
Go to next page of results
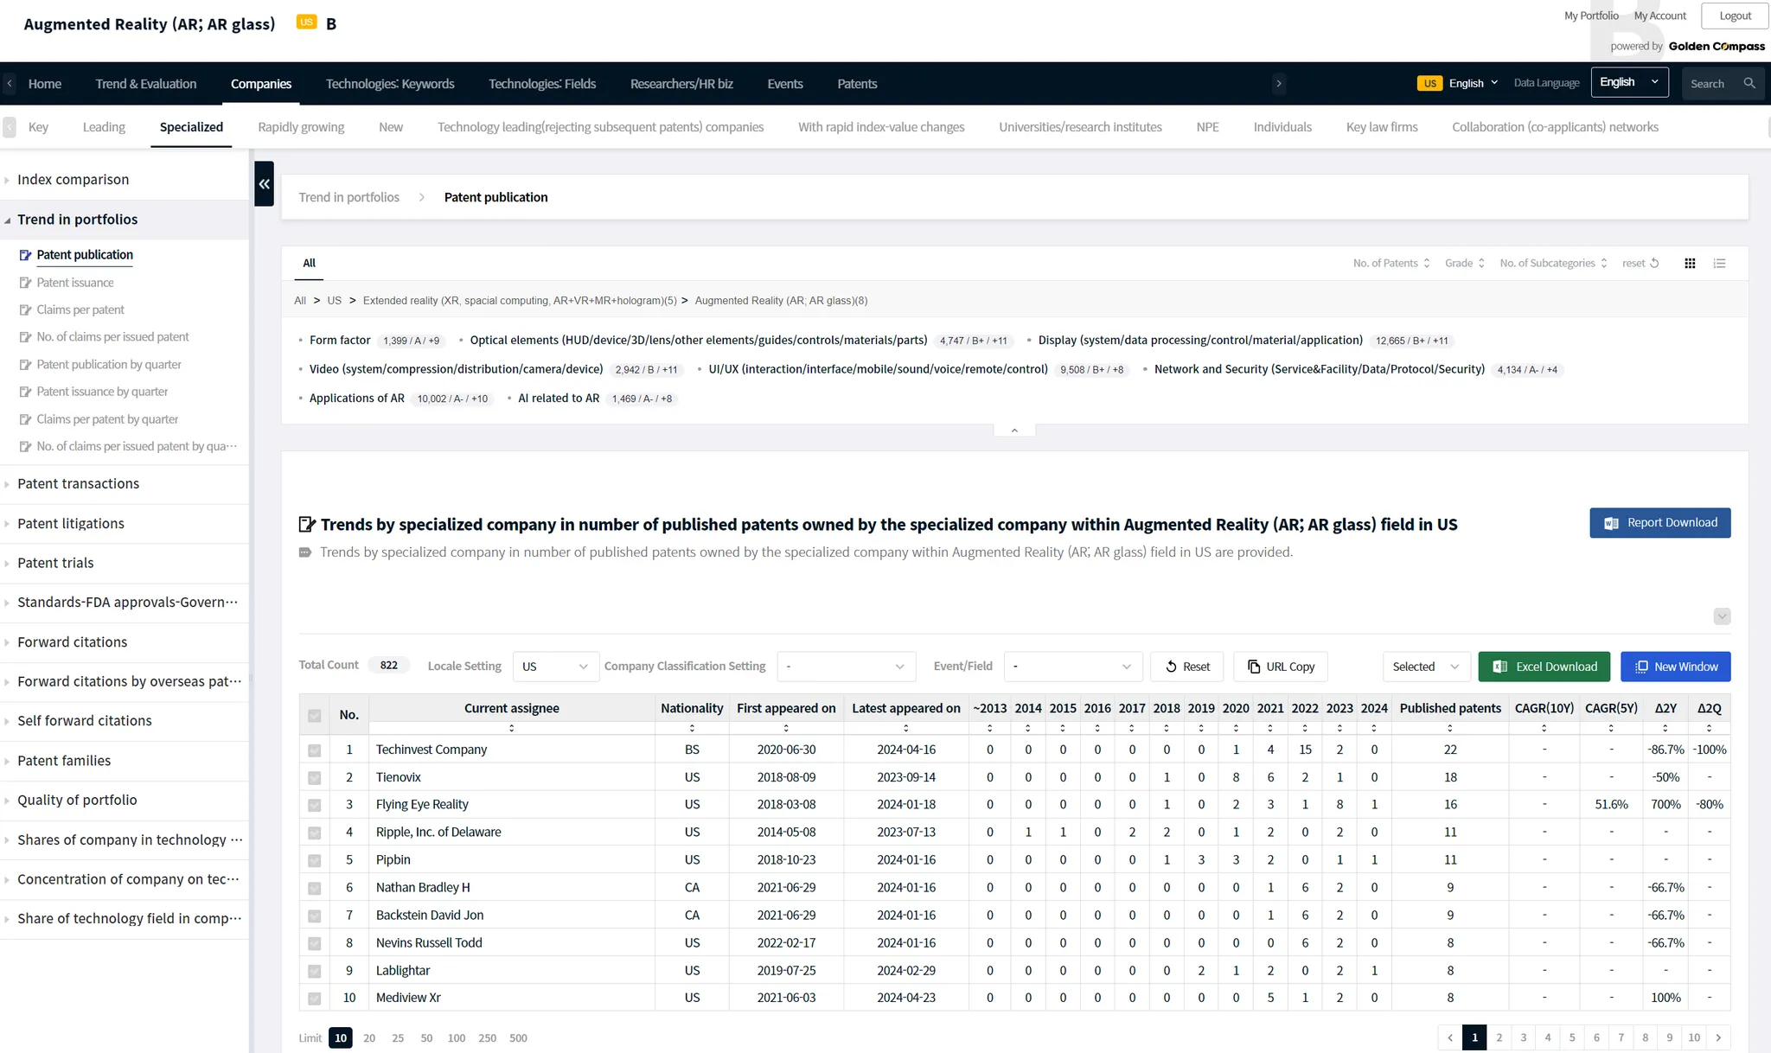[1718, 1037]
